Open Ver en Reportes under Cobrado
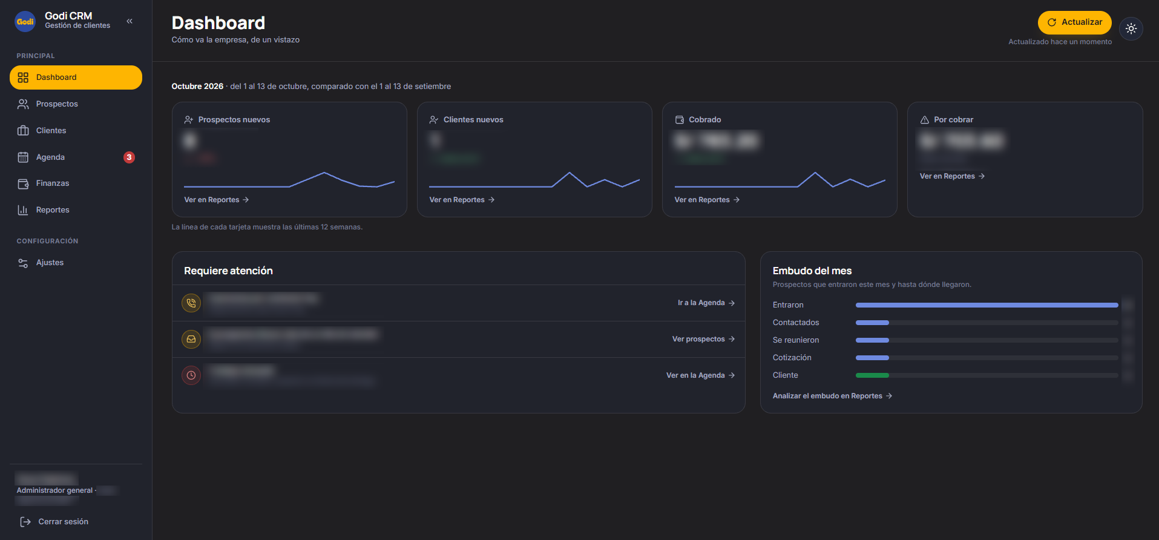Image resolution: width=1159 pixels, height=540 pixels. click(707, 200)
